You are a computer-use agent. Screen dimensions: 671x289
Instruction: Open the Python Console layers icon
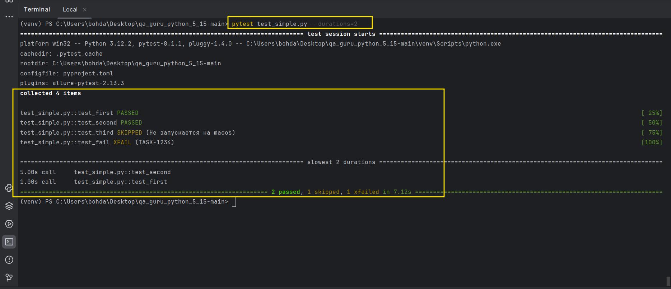(9, 206)
